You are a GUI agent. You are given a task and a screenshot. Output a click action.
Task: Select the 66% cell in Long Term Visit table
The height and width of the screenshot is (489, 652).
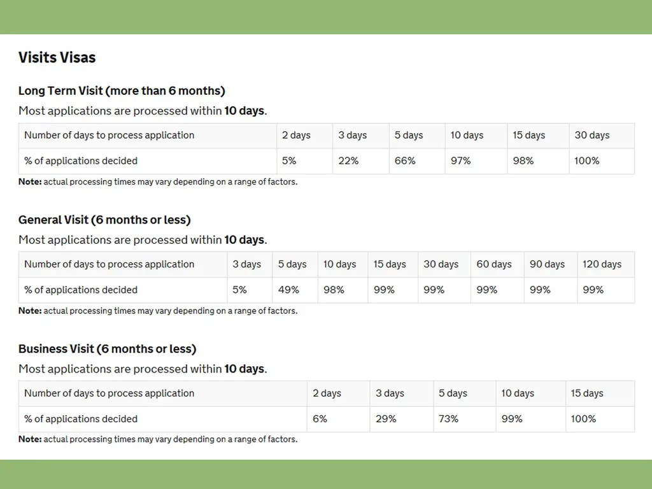click(405, 161)
